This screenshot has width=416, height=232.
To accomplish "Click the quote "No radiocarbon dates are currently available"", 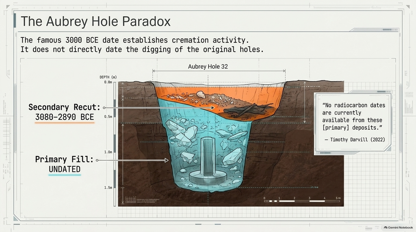I will [354, 116].
